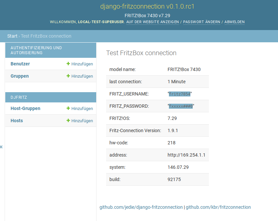This screenshot has width=278, height=221.
Task: Click the Fritz-Connection Version: label
Action: [135, 130]
